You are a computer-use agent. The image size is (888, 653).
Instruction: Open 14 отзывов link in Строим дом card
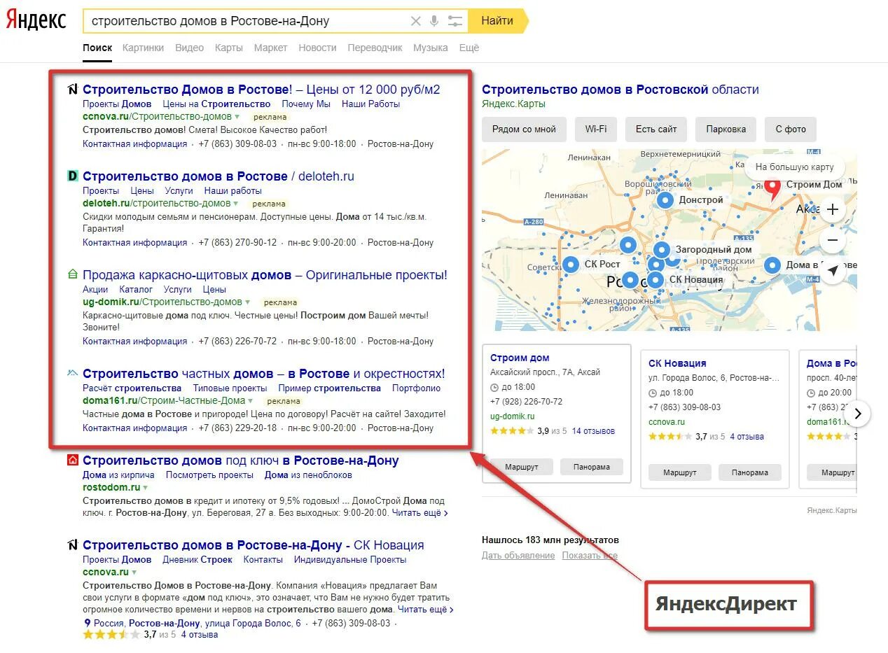point(593,431)
